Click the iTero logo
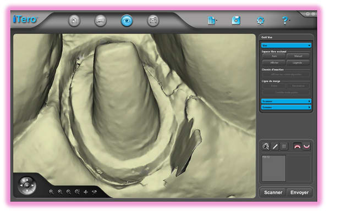 pos(25,19)
